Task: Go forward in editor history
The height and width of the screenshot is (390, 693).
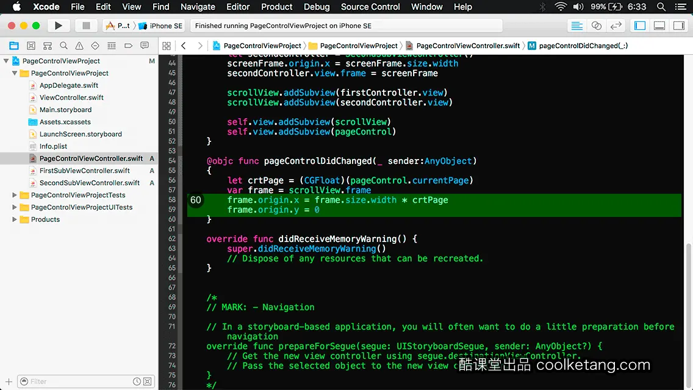Action: tap(199, 46)
